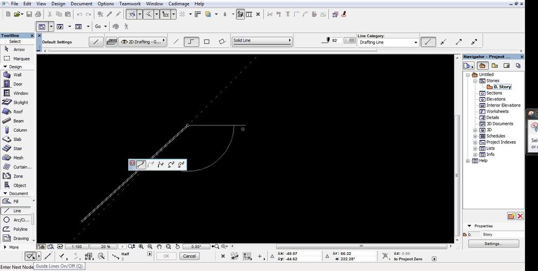
Task: Choose the Object tool
Action: pos(17,186)
